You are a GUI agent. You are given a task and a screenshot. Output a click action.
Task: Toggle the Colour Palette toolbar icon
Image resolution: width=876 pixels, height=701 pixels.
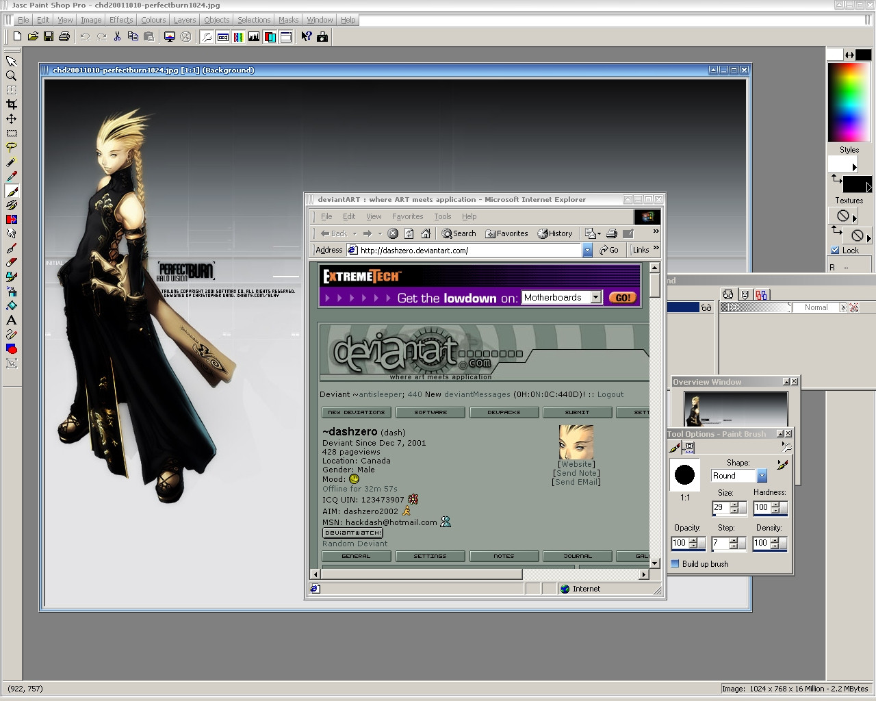[x=238, y=36]
